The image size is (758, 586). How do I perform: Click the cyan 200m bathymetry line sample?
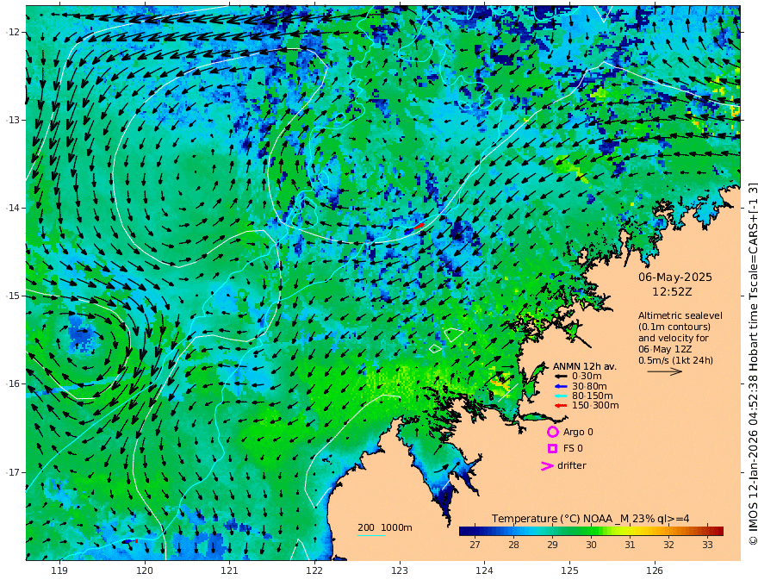[371, 535]
